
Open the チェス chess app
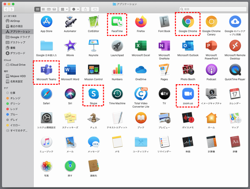[x=94, y=118]
